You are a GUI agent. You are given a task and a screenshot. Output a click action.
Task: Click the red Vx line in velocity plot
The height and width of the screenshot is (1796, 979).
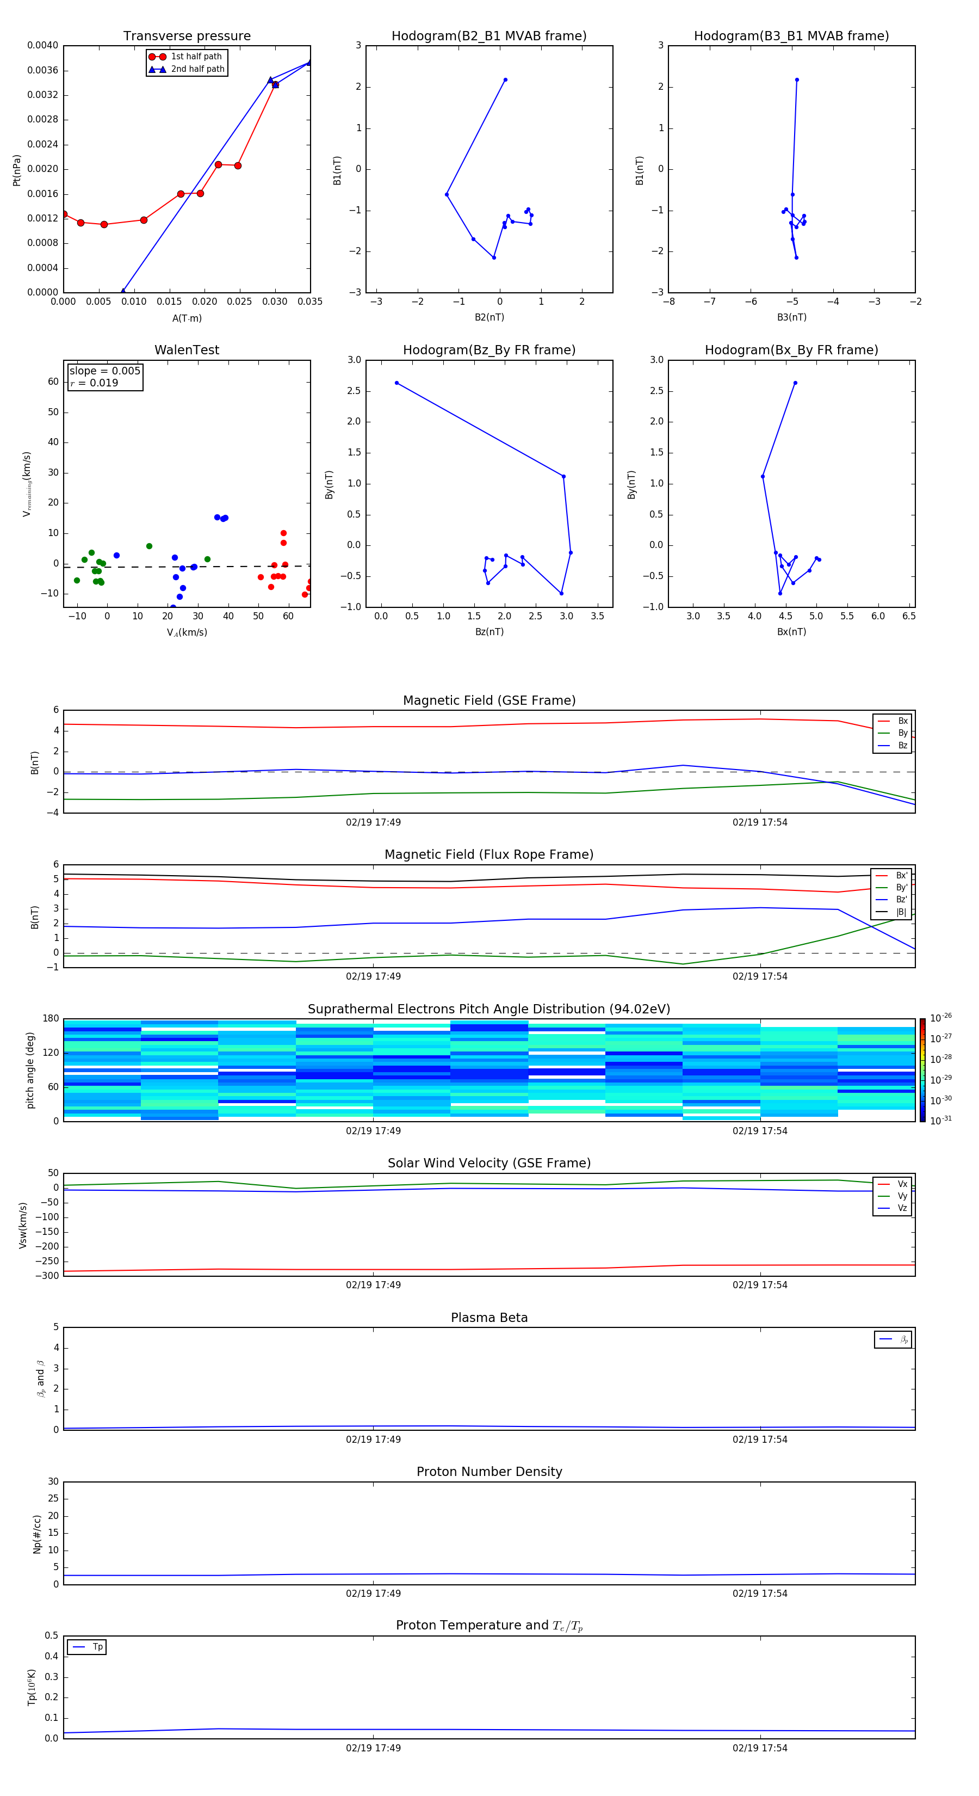[x=489, y=1269]
